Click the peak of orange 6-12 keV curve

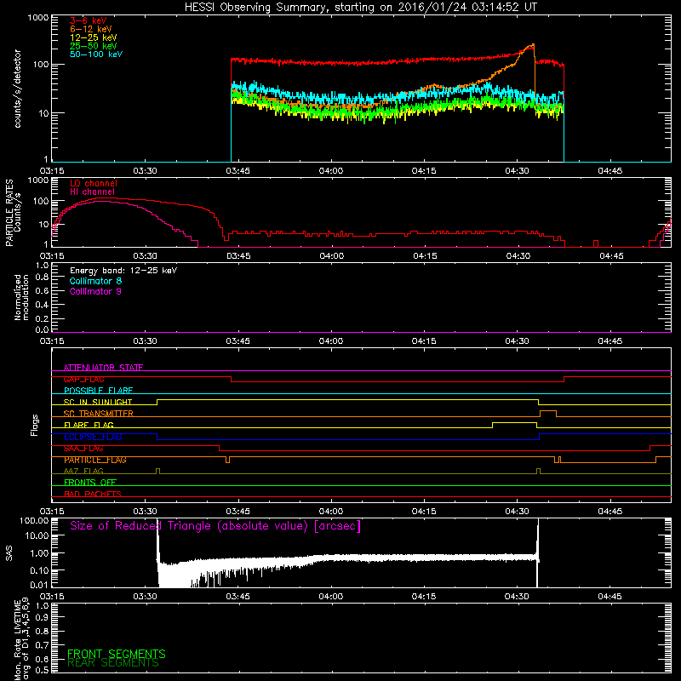(533, 44)
